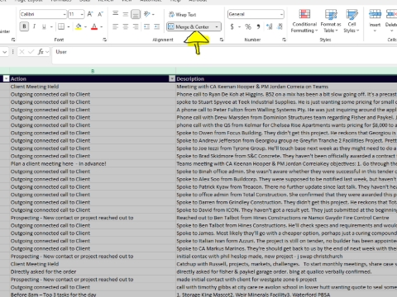This screenshot has width=397, height=297.
Task: Click Cancel X in formula bar
Action: click(22, 52)
